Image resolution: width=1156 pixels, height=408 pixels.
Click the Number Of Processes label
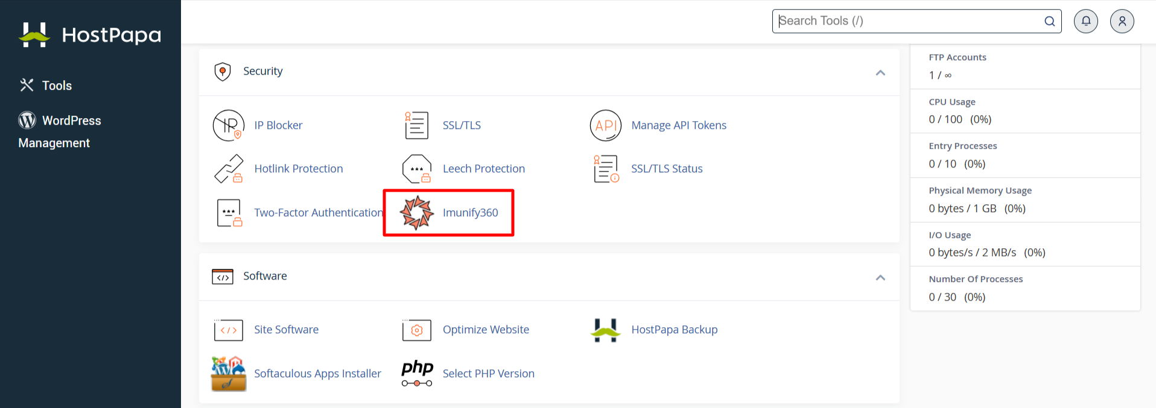[x=976, y=279]
